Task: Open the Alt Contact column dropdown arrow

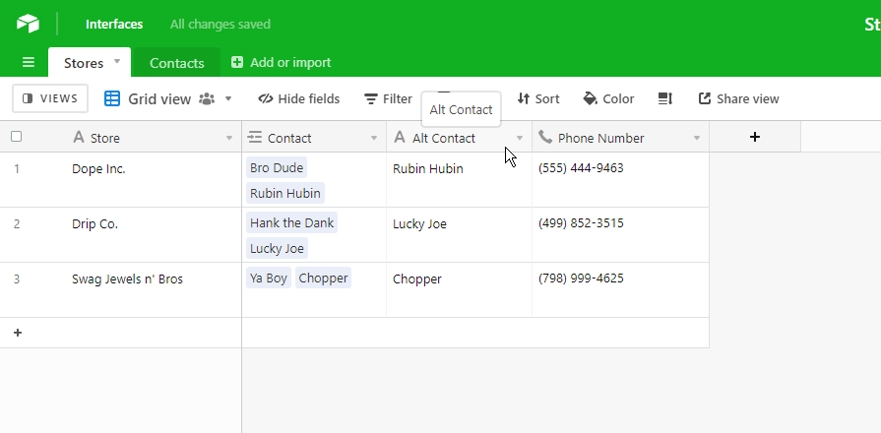Action: click(x=520, y=138)
